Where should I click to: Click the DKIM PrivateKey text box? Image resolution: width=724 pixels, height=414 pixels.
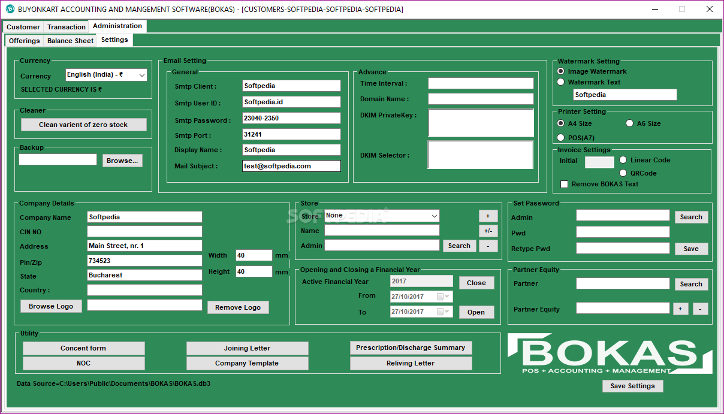coord(481,123)
